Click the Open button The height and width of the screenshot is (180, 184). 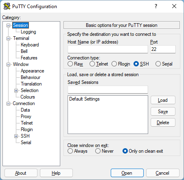pyautogui.click(x=127, y=173)
